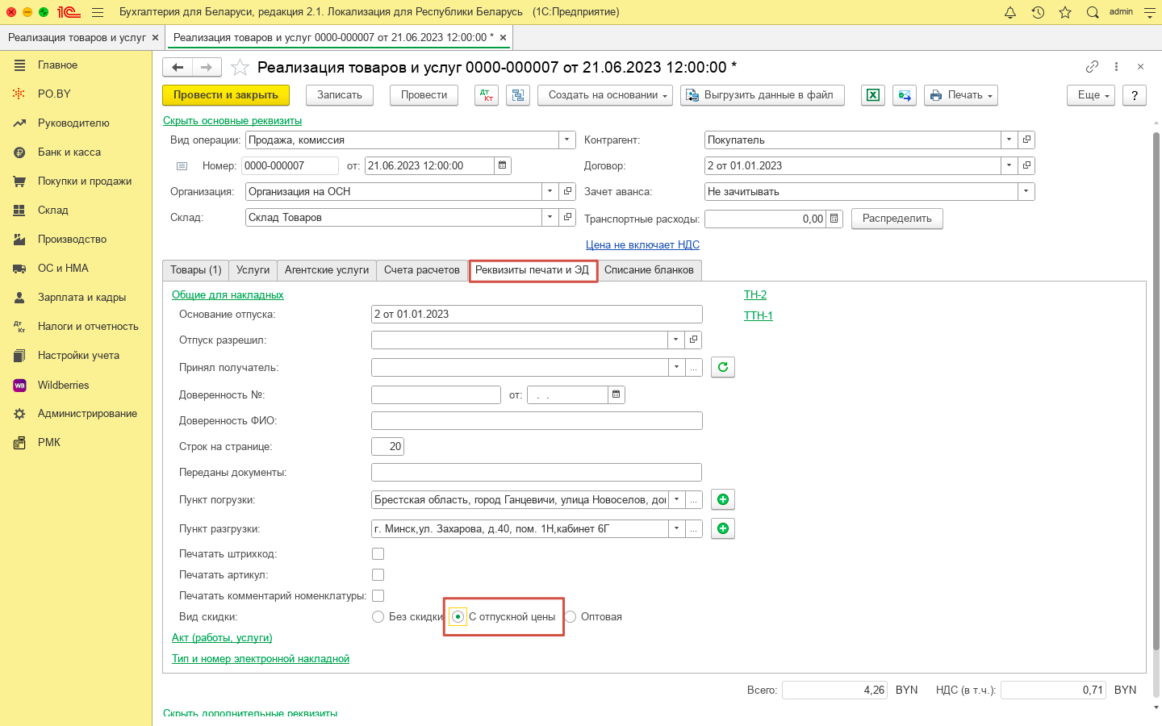Expand Организация dropdown arrow
The height and width of the screenshot is (726, 1162).
pyautogui.click(x=550, y=191)
